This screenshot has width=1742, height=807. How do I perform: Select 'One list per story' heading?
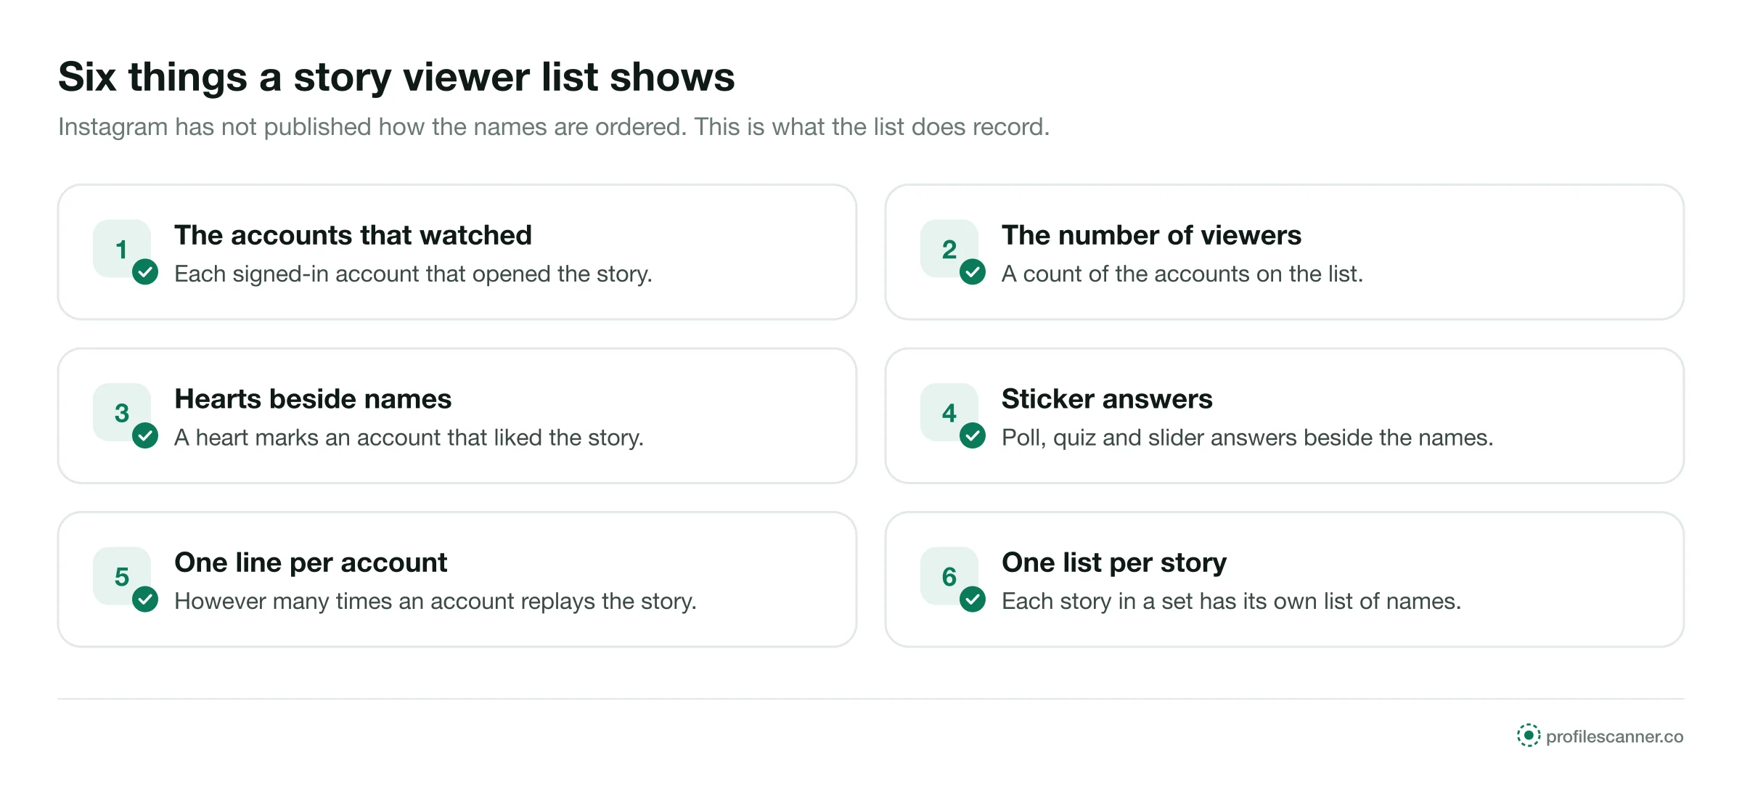[1114, 563]
